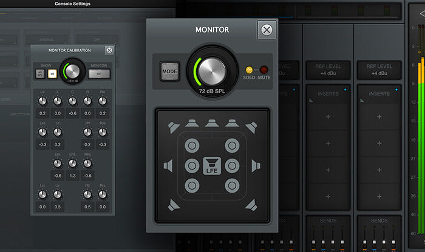The image size is (425, 252).
Task: Click the right wide angled speaker icon
Action: (251, 127)
